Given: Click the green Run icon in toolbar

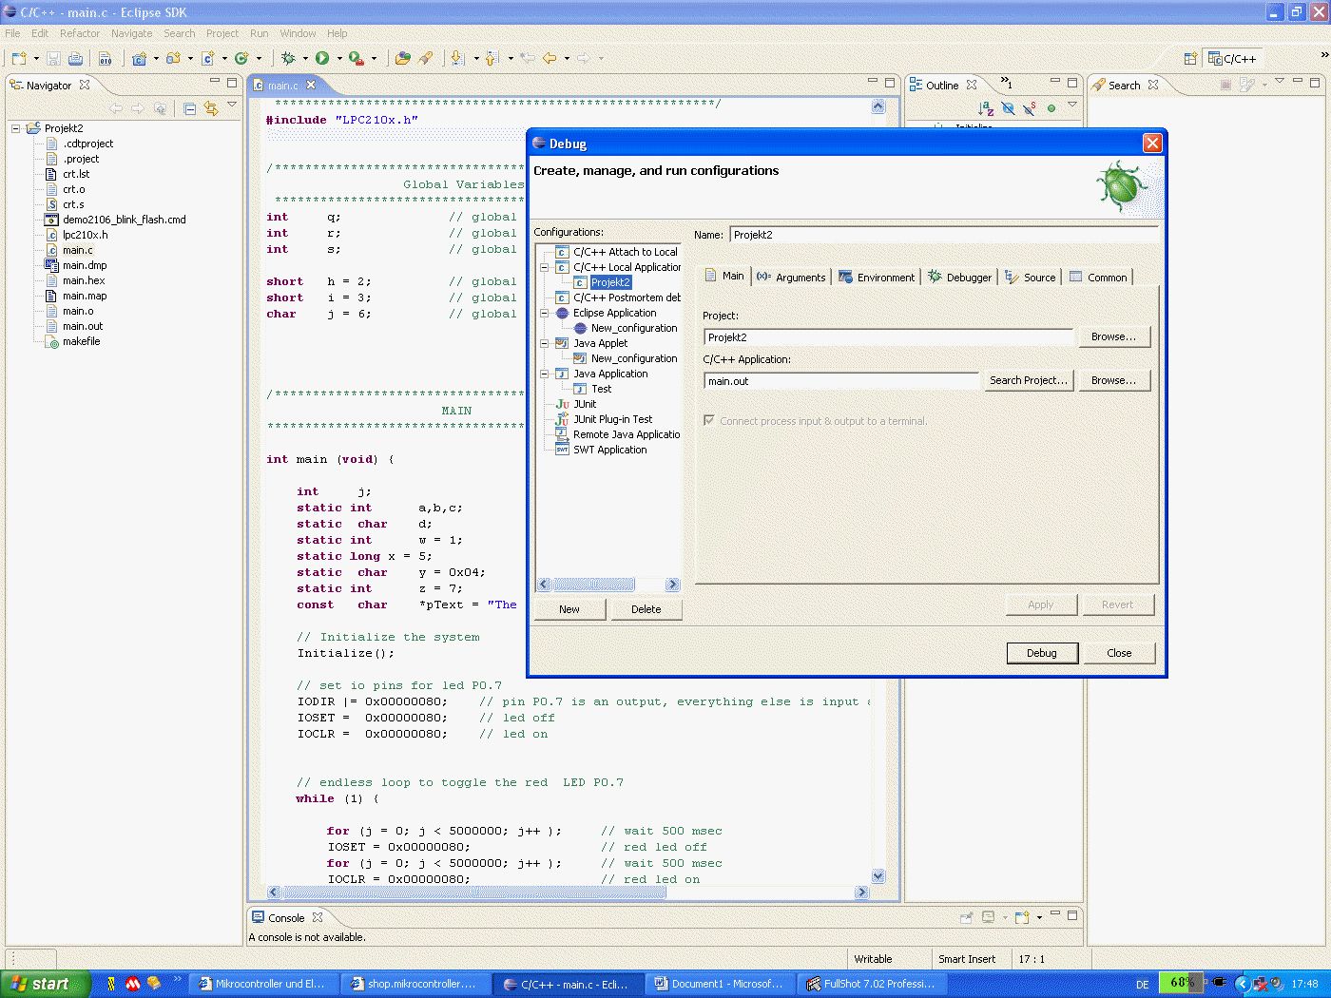Looking at the screenshot, I should (x=322, y=59).
